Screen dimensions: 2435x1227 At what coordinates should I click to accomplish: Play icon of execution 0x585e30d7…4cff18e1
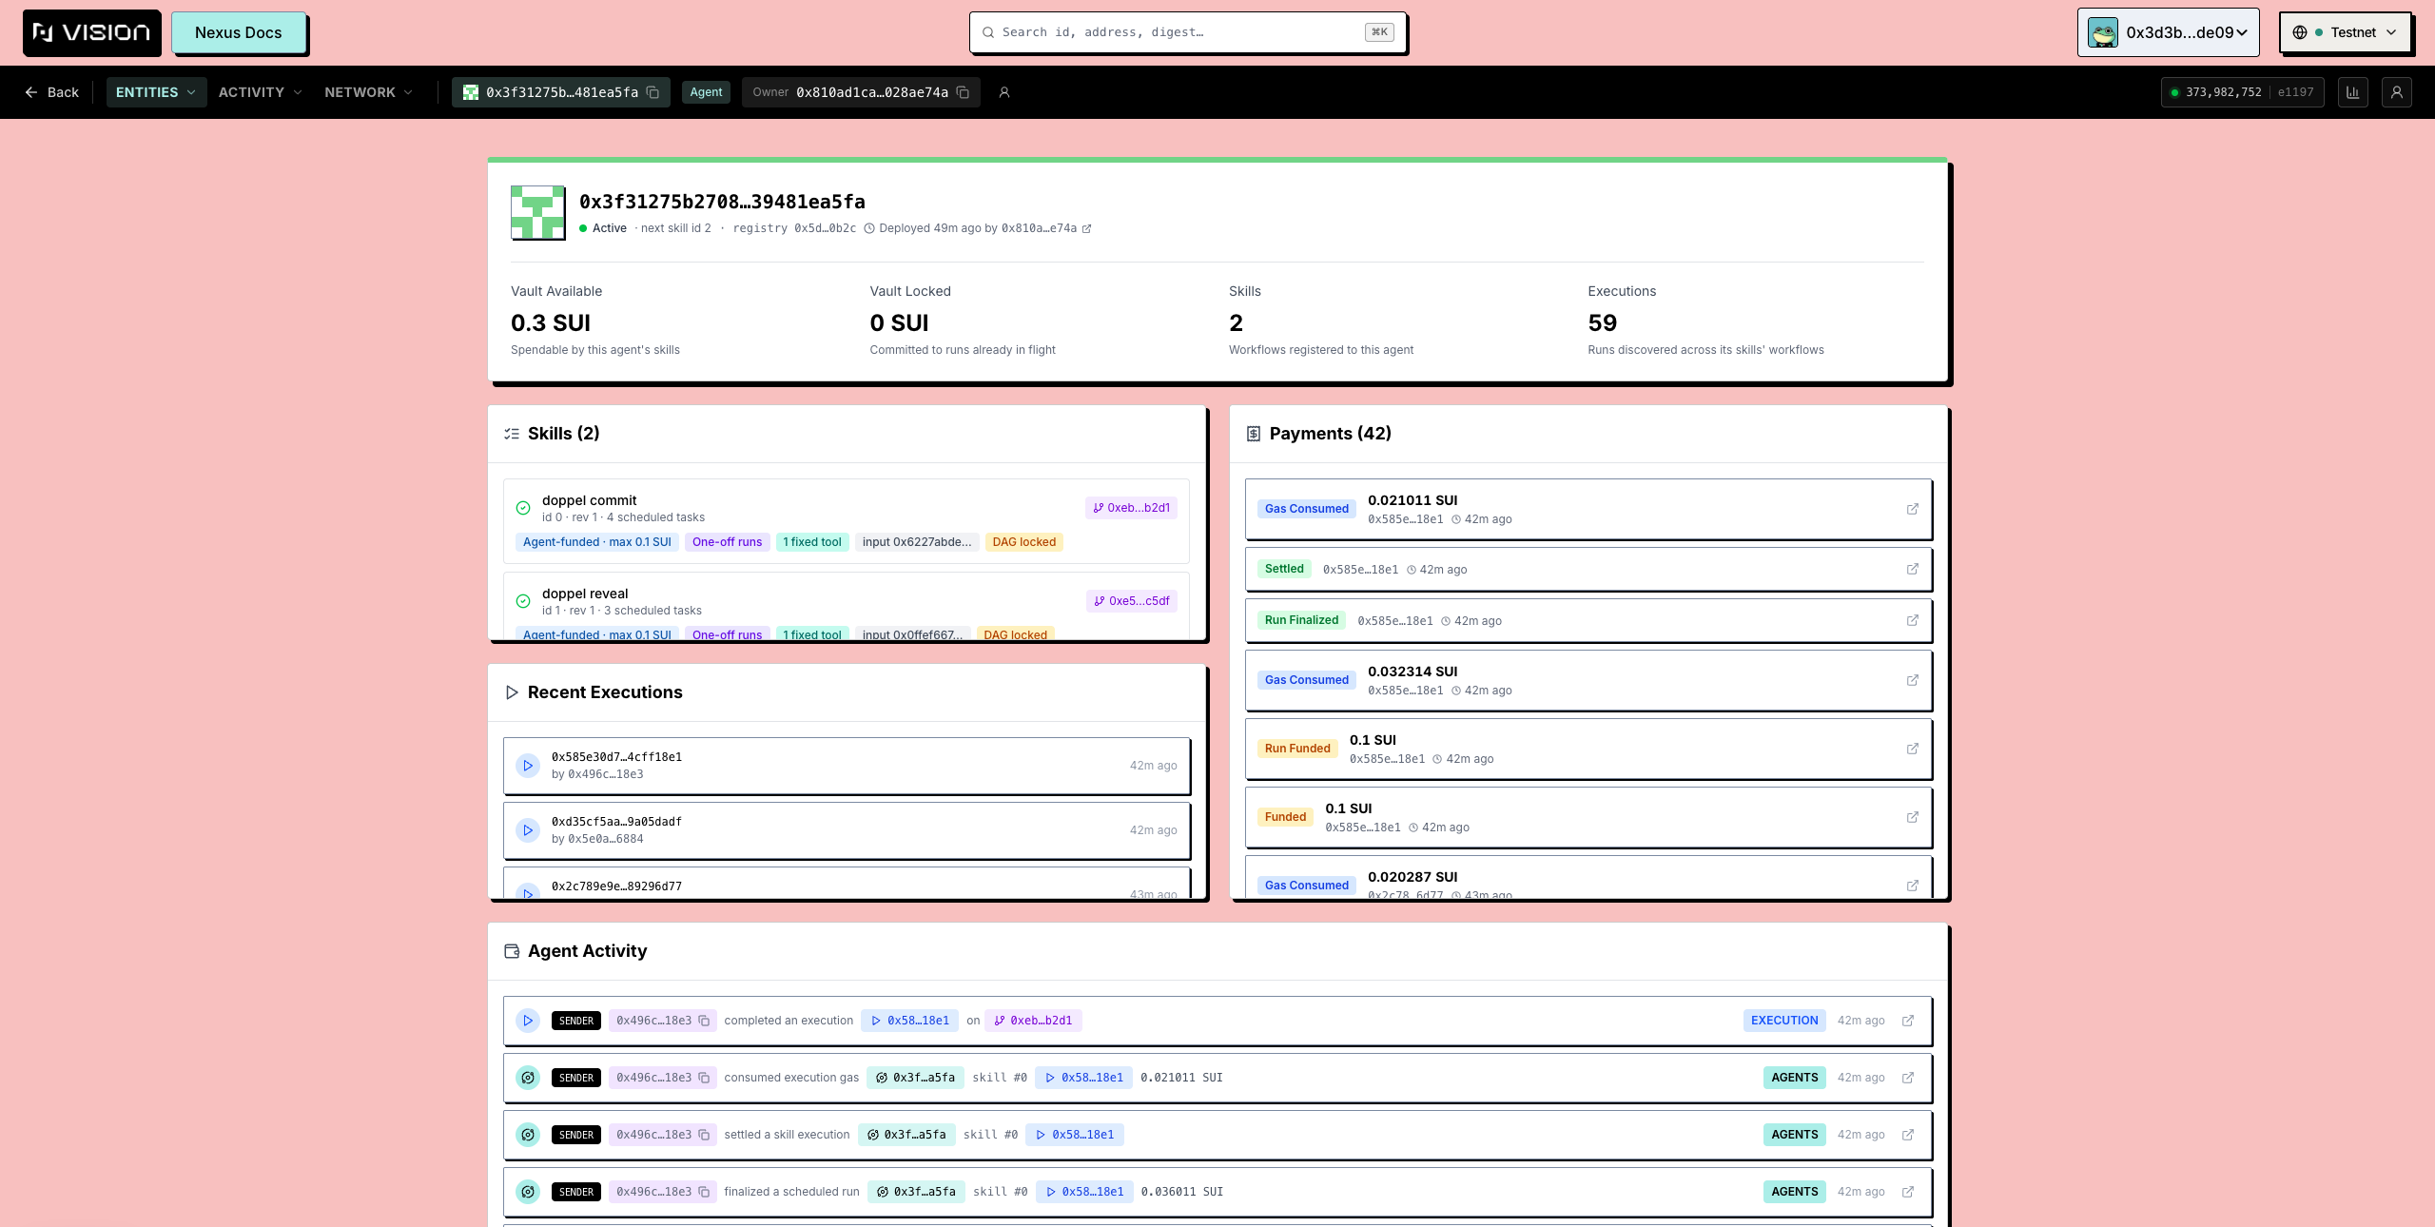(x=528, y=766)
